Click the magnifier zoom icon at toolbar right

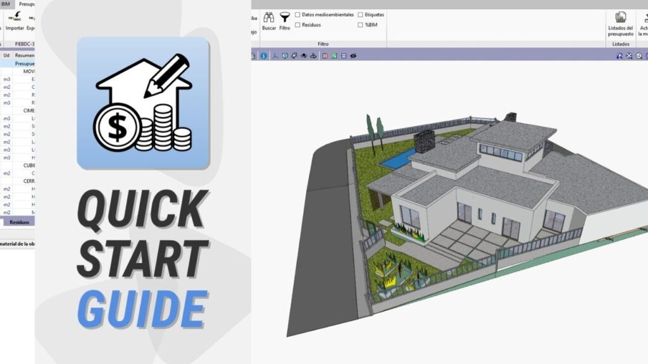coord(639,56)
